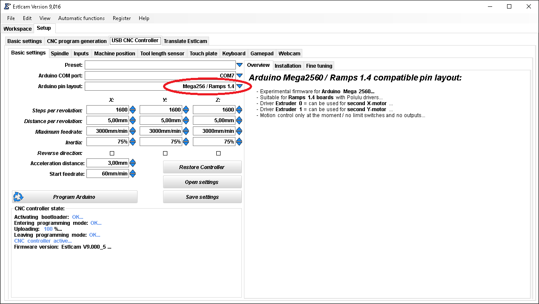Click Z Inertia value field
Image resolution: width=539 pixels, height=304 pixels.
214,142
